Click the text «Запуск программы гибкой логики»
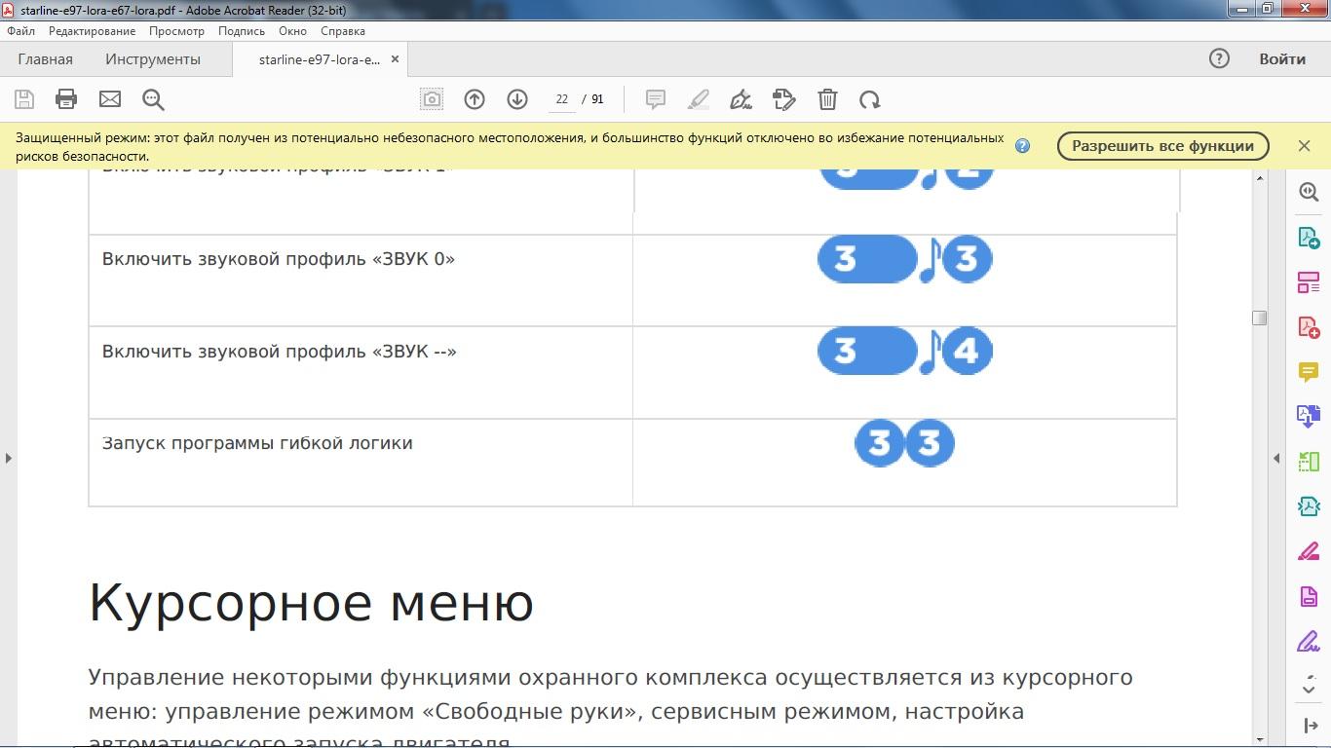 (x=257, y=443)
